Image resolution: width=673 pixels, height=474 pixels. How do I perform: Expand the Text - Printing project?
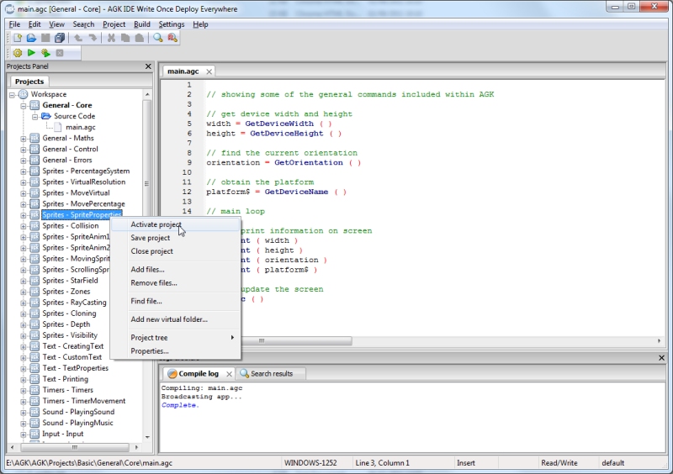point(24,380)
